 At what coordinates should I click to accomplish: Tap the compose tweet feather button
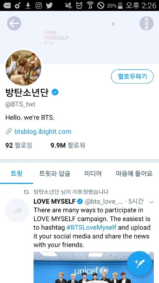pyautogui.click(x=140, y=264)
